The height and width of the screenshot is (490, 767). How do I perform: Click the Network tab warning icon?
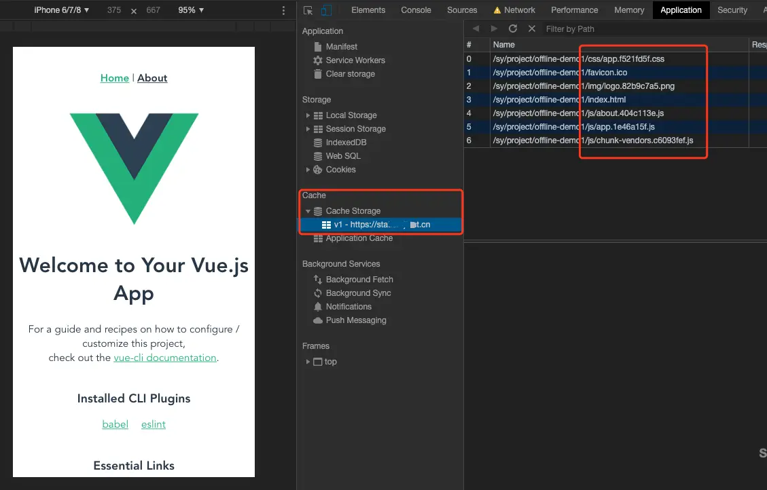(x=497, y=10)
